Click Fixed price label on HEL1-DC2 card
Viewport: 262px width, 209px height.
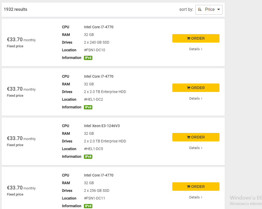(15, 96)
